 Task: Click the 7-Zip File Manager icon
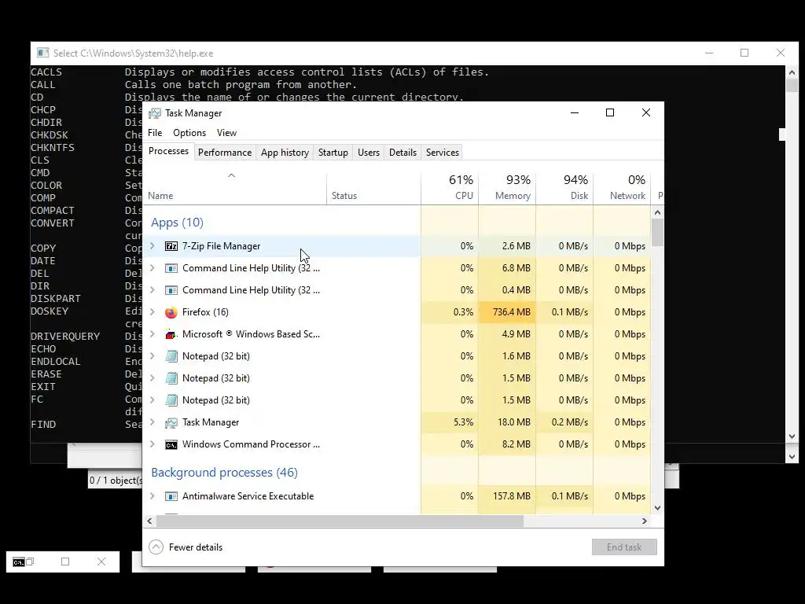171,246
